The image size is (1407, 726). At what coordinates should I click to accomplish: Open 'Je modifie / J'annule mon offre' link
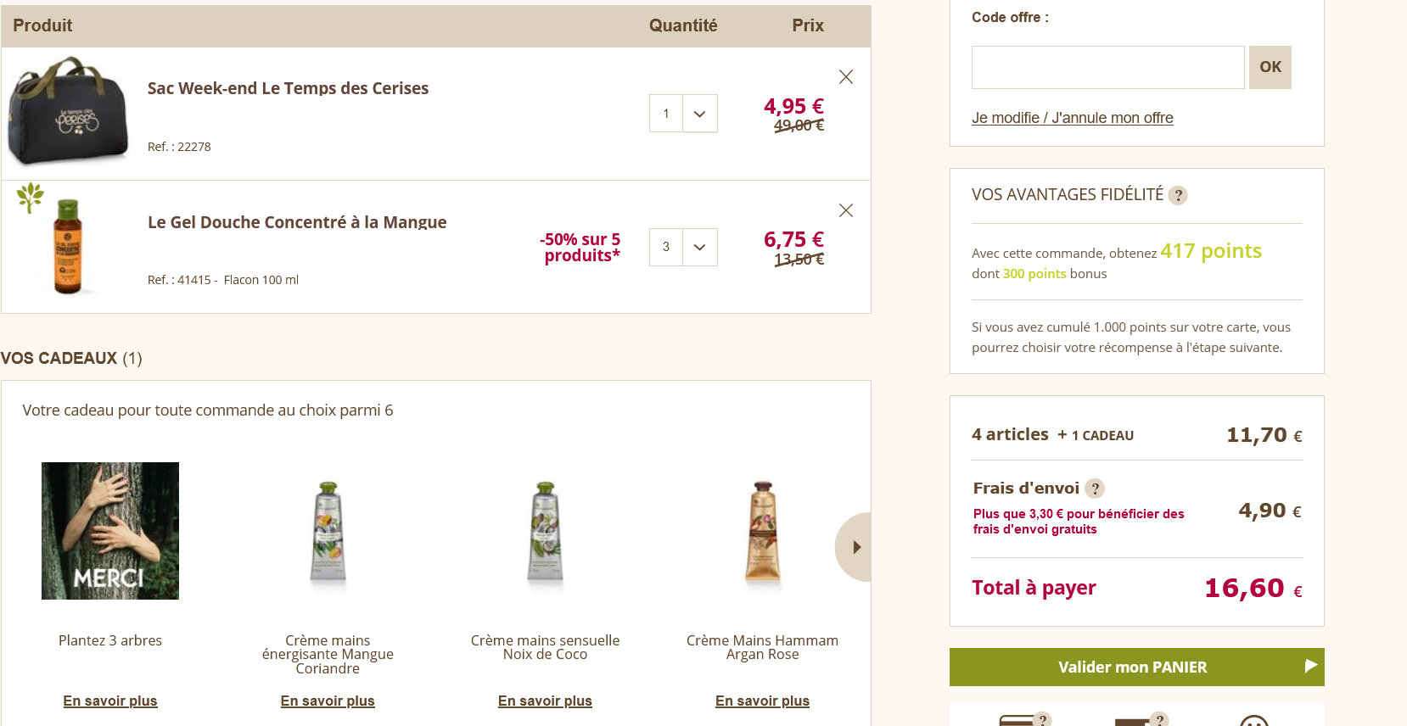click(x=1072, y=118)
